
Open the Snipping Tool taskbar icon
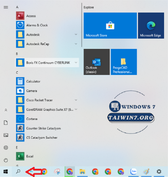coord(57,172)
